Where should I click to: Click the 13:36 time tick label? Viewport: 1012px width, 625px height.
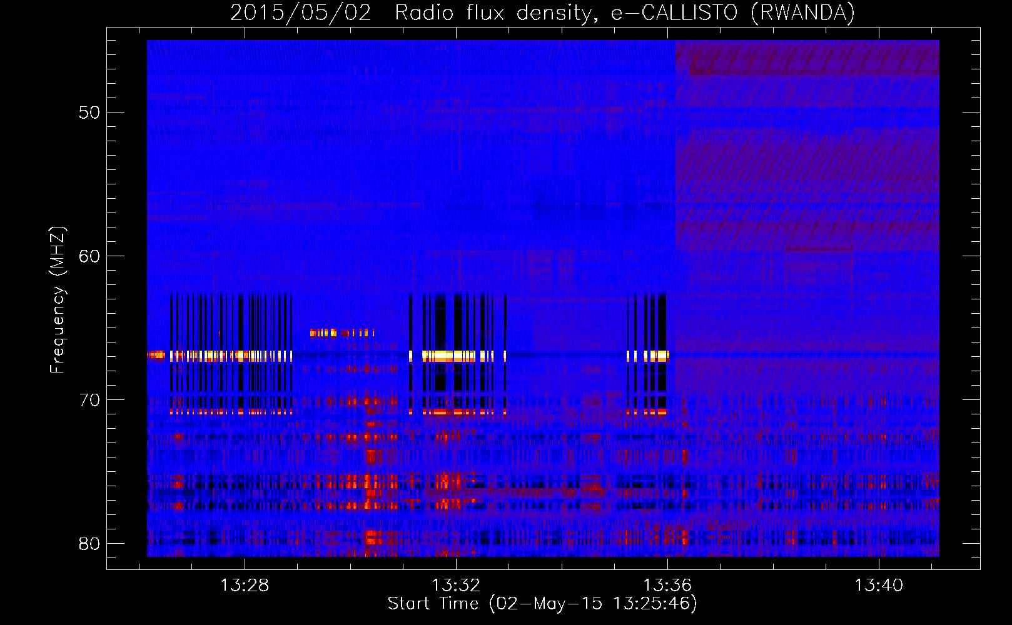pyautogui.click(x=667, y=585)
